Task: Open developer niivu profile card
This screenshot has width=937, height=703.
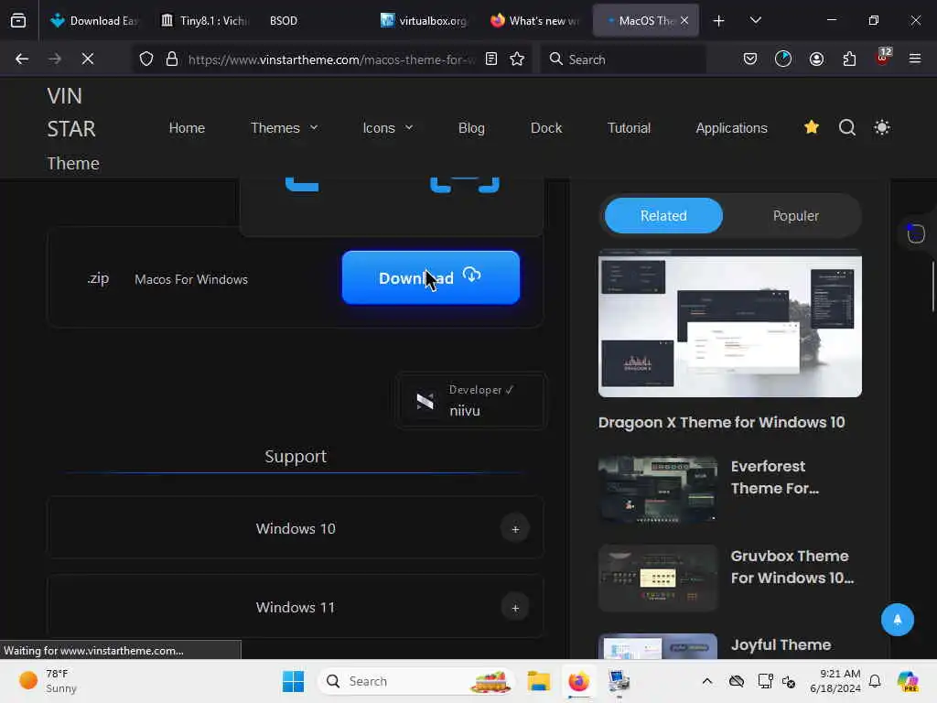Action: pyautogui.click(x=471, y=400)
